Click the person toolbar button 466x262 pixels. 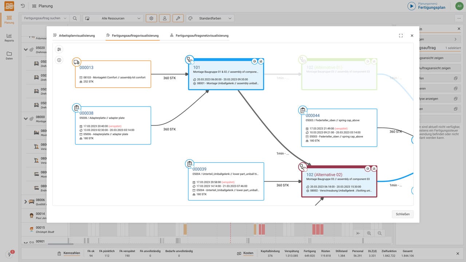165,18
